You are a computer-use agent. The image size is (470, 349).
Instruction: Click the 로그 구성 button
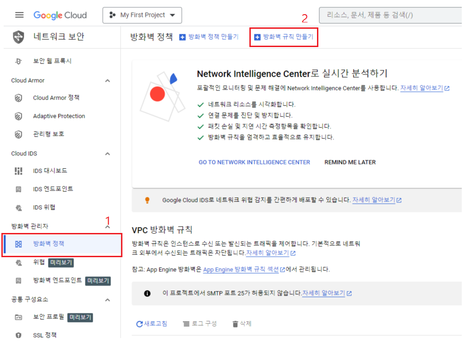tap(200, 324)
